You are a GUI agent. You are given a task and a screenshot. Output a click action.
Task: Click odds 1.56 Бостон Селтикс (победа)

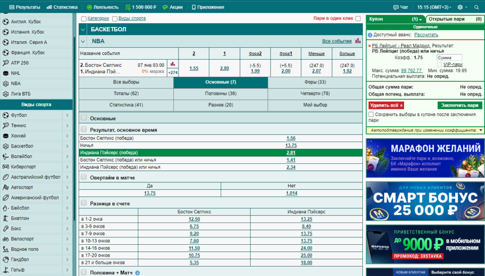291,138
